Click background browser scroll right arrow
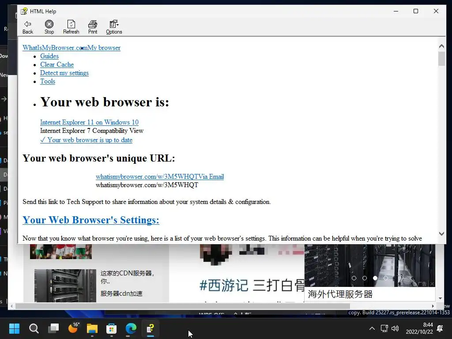The image size is (452, 339). 433,306
